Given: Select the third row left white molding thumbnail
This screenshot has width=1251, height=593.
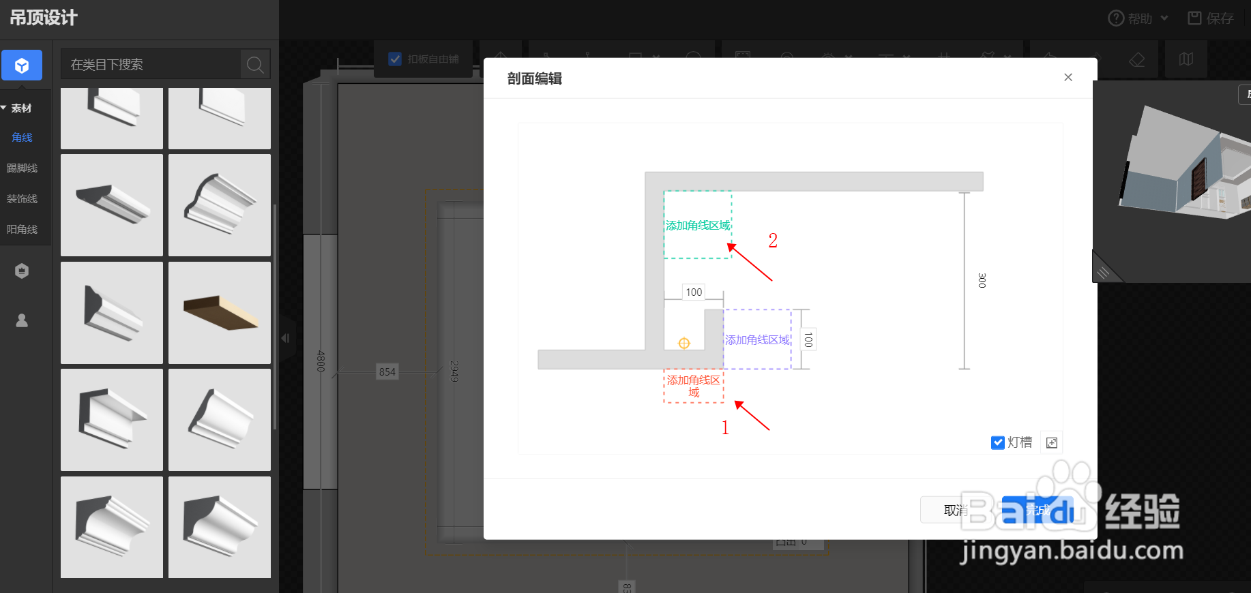Looking at the screenshot, I should 112,313.
